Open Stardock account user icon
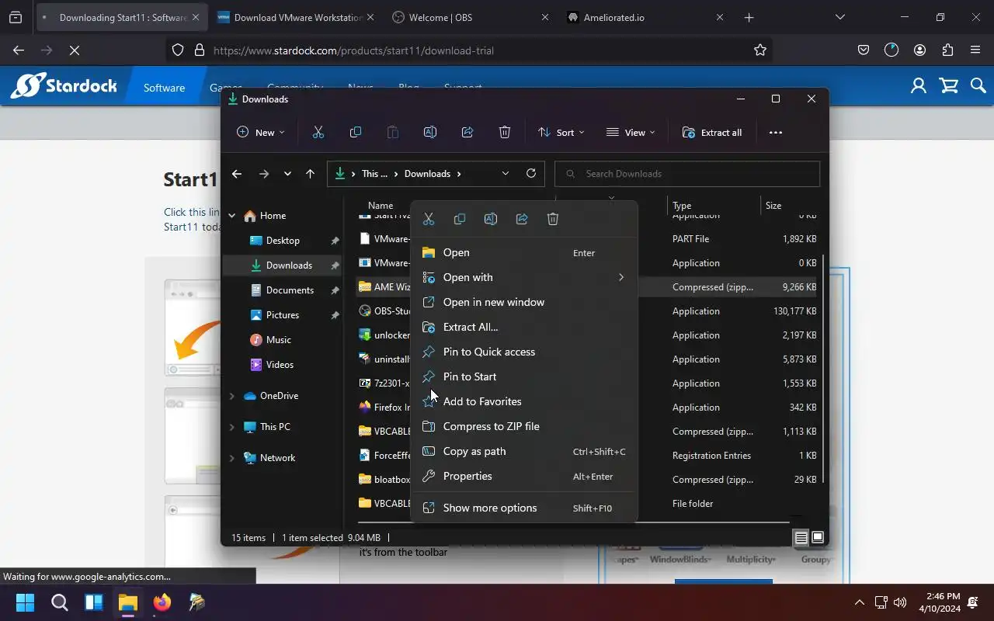This screenshot has width=994, height=621. click(919, 85)
